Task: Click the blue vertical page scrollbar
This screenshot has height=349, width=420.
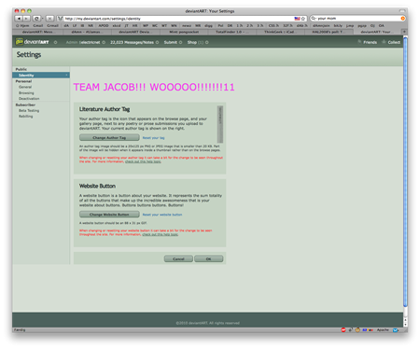Action: pos(405,171)
